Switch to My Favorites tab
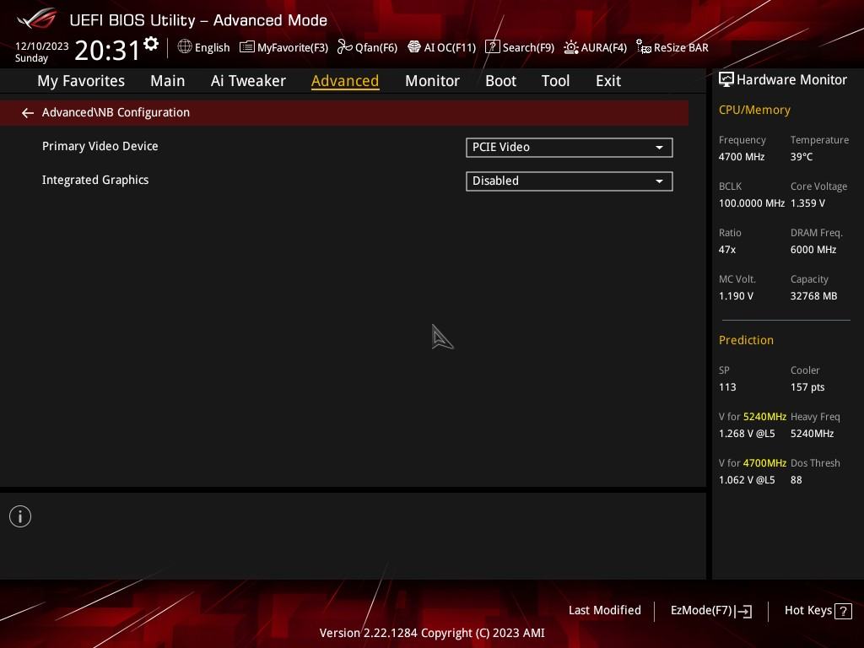The width and height of the screenshot is (864, 648). click(x=81, y=81)
